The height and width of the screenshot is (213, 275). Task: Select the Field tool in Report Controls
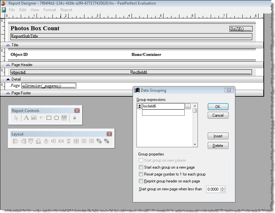click(34, 118)
